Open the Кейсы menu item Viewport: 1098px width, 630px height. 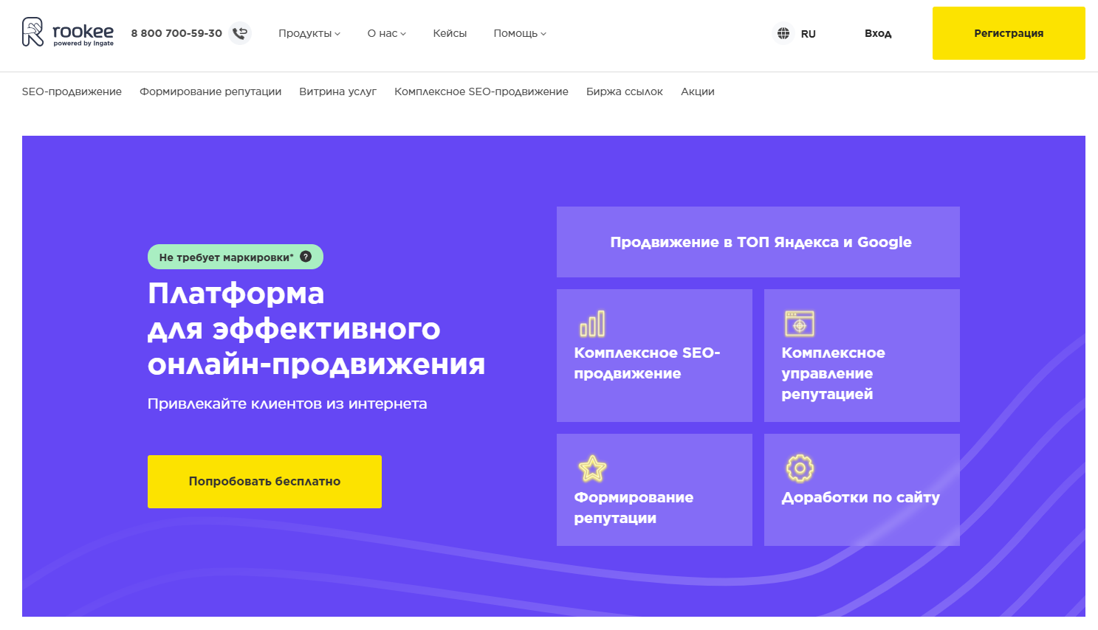[x=450, y=33]
